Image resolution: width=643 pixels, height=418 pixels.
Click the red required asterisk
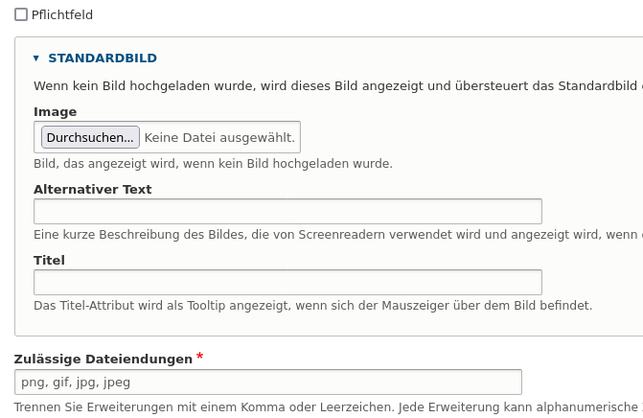[x=200, y=358]
